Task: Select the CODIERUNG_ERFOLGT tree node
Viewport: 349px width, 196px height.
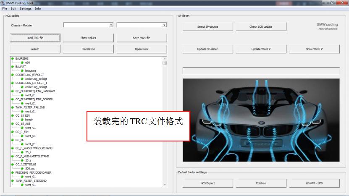Action: [29, 75]
